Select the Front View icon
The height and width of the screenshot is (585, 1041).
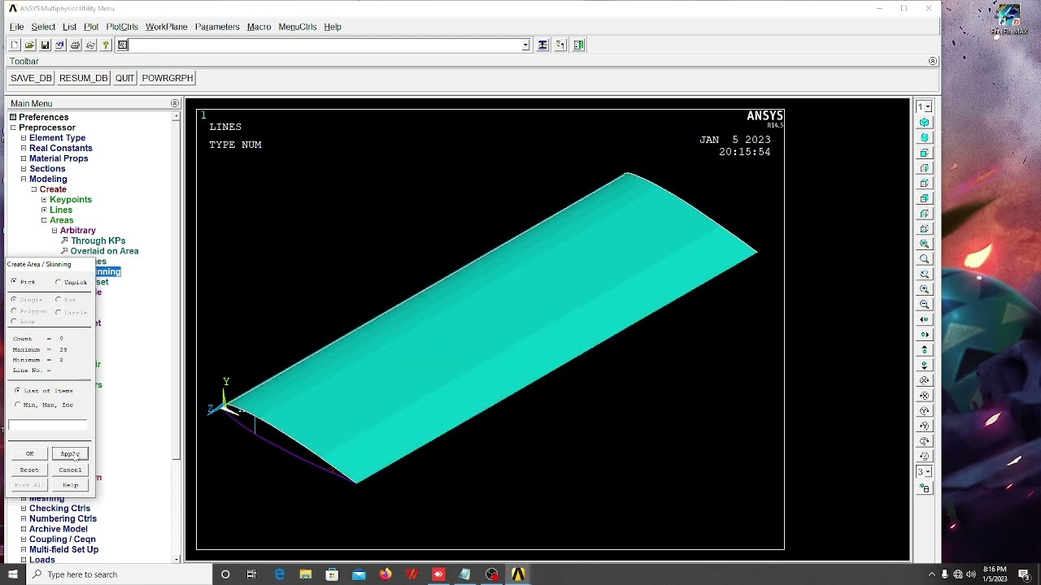click(x=925, y=153)
